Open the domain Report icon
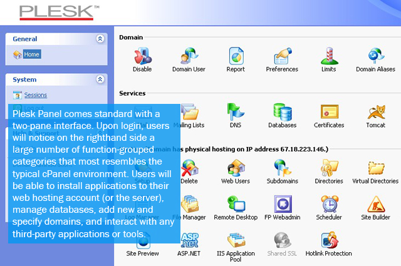The width and height of the screenshot is (401, 266). pyautogui.click(x=236, y=57)
